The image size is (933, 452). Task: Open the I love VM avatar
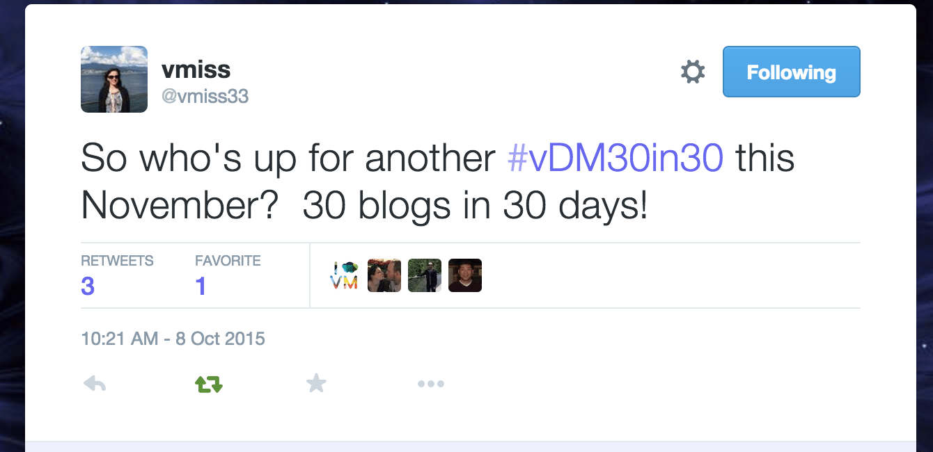coord(344,275)
